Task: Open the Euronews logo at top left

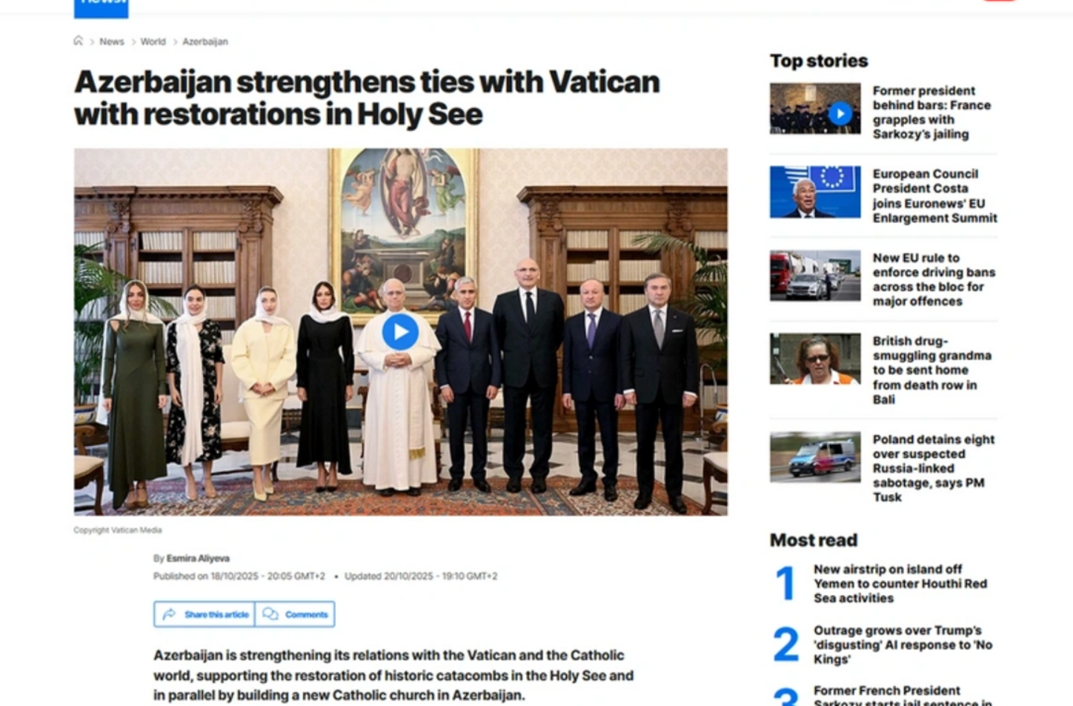Action: (x=101, y=7)
